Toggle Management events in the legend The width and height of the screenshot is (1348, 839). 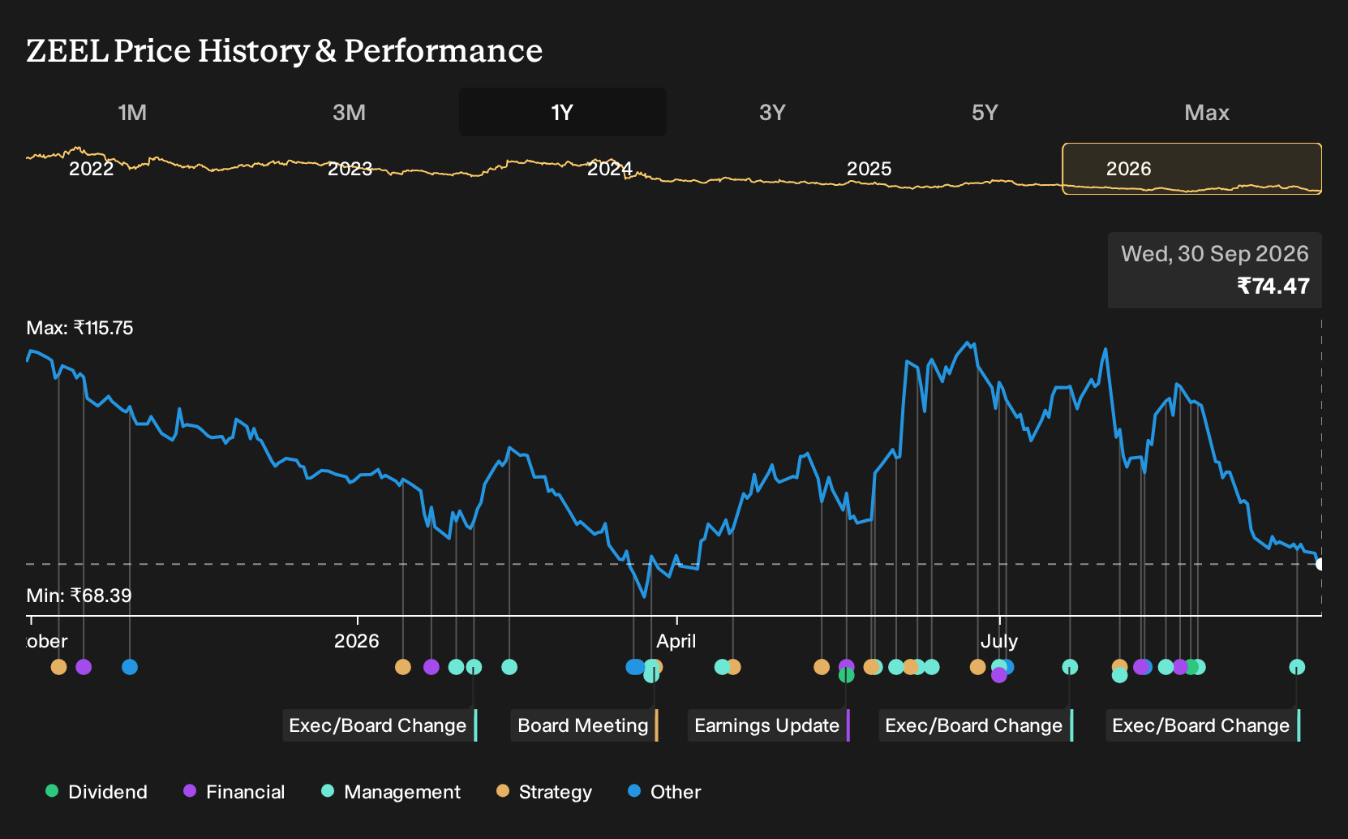391,792
